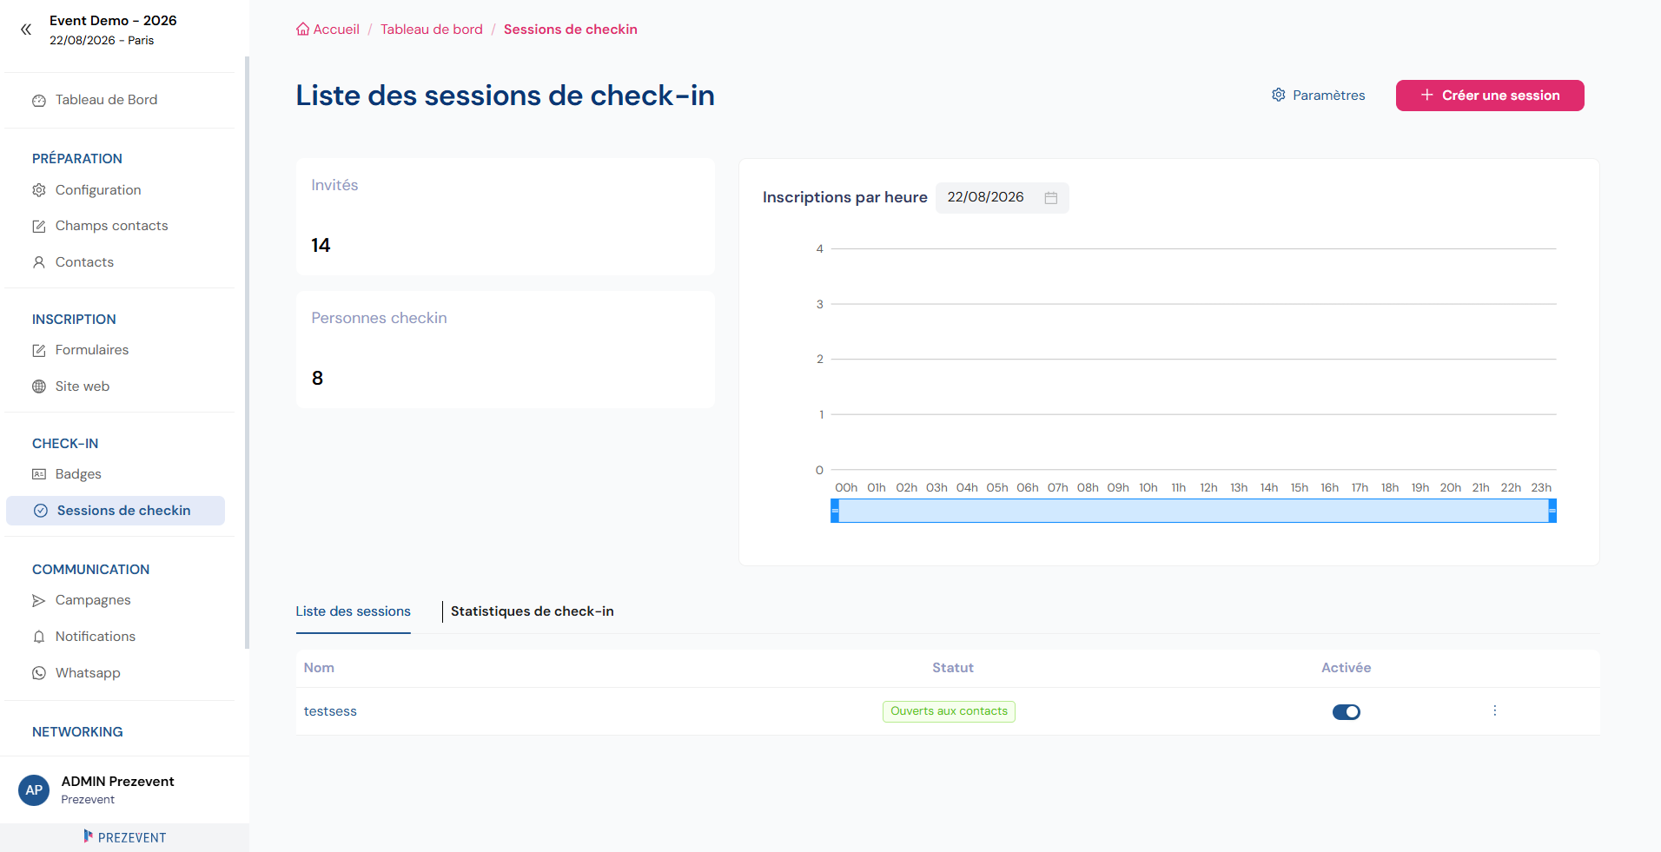Switch to Liste des sessions tab
This screenshot has height=852, width=1661.
pos(353,611)
